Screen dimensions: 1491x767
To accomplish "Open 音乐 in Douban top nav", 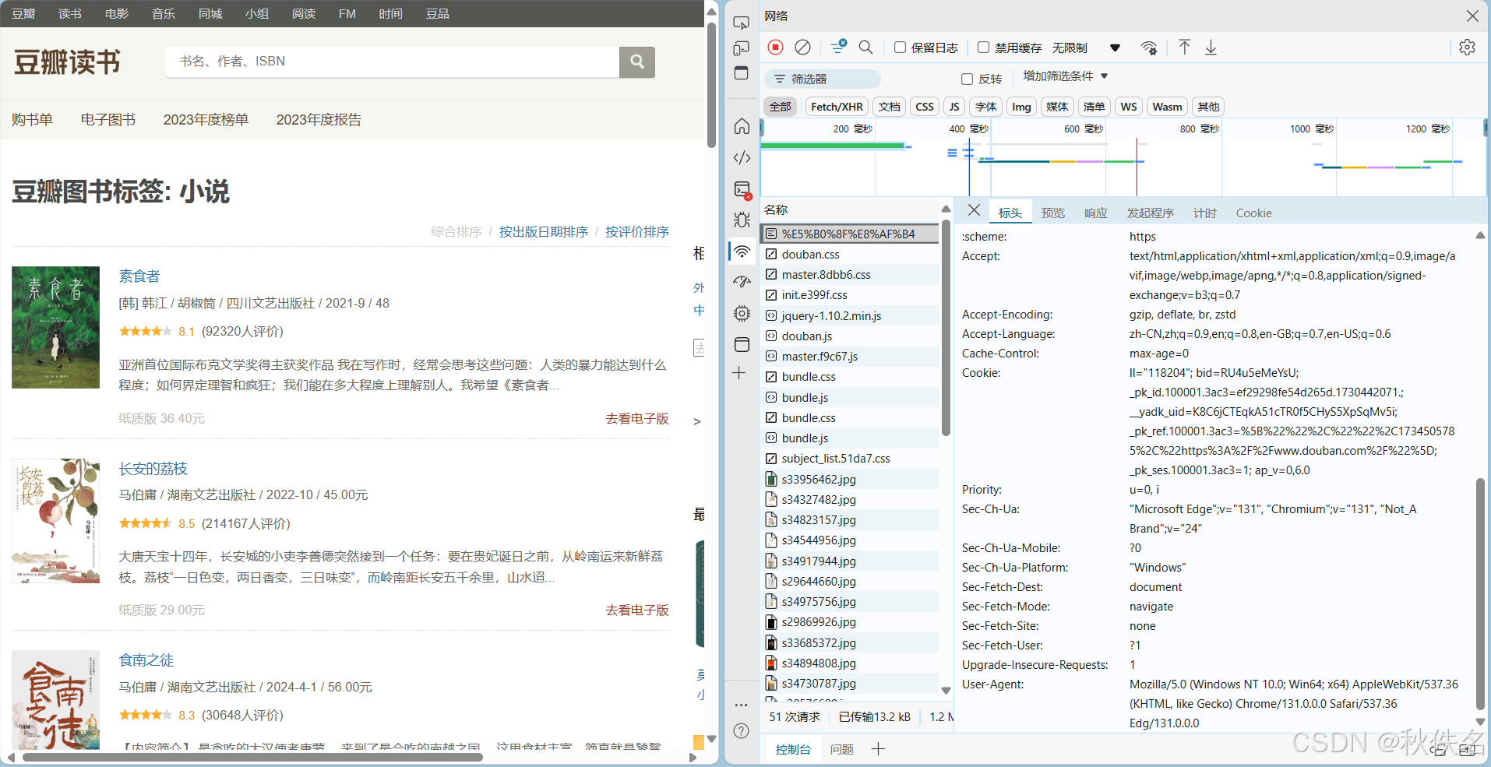I will click(164, 13).
